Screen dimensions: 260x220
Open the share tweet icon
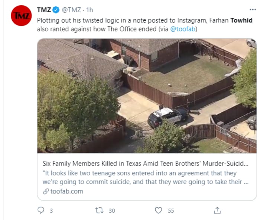[x=217, y=210]
